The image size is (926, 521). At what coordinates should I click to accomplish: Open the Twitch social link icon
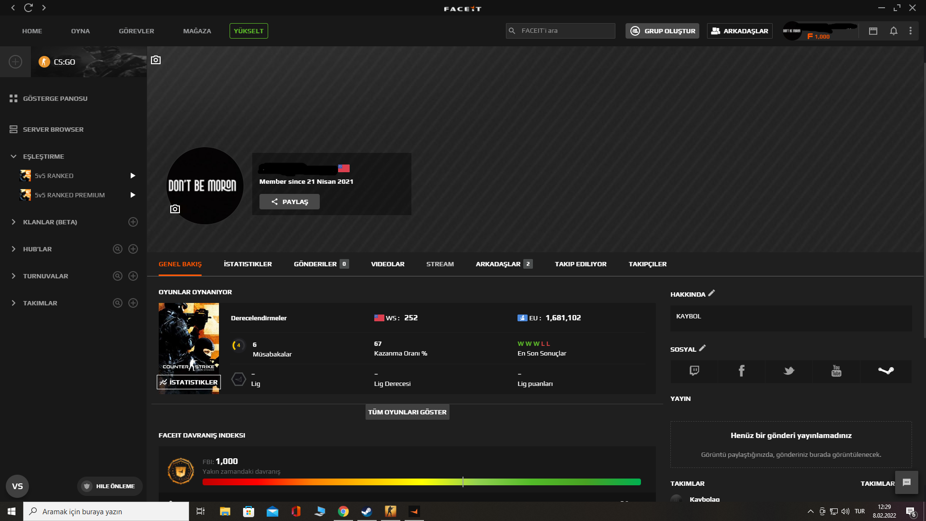click(694, 371)
